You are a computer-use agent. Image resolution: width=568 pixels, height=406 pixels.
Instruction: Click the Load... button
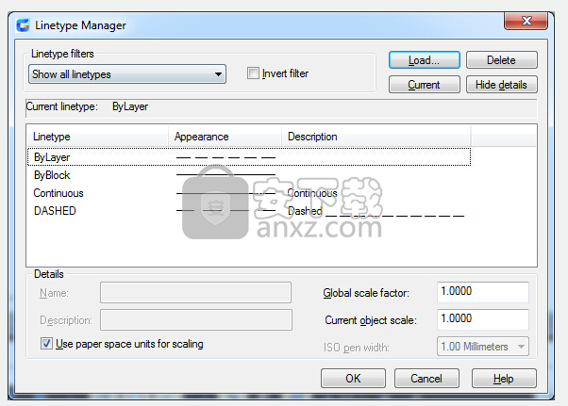point(425,60)
